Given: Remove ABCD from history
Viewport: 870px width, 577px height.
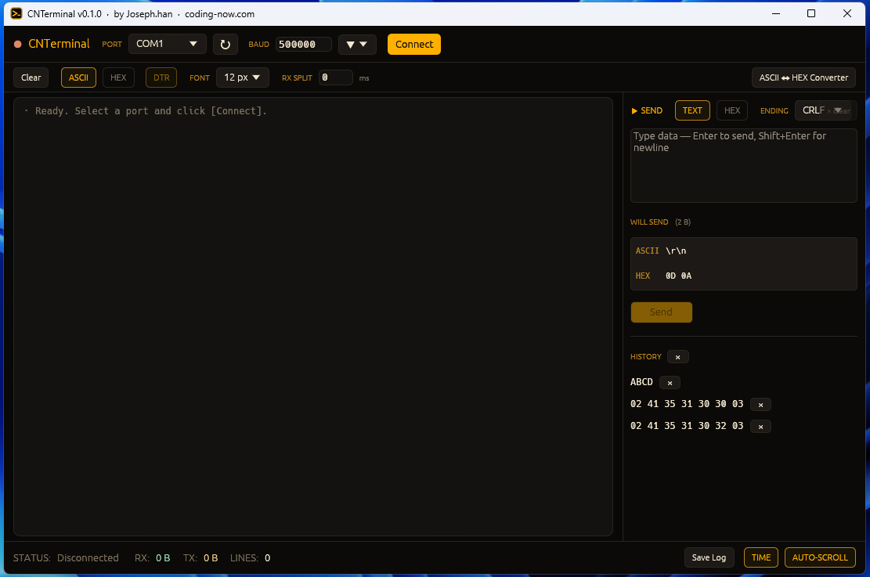Looking at the screenshot, I should point(670,382).
